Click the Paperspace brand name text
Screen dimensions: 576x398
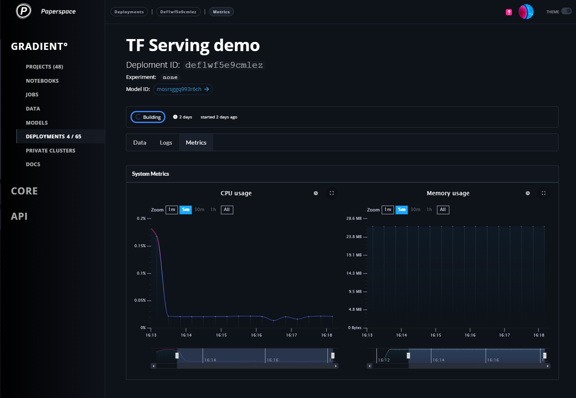[58, 12]
